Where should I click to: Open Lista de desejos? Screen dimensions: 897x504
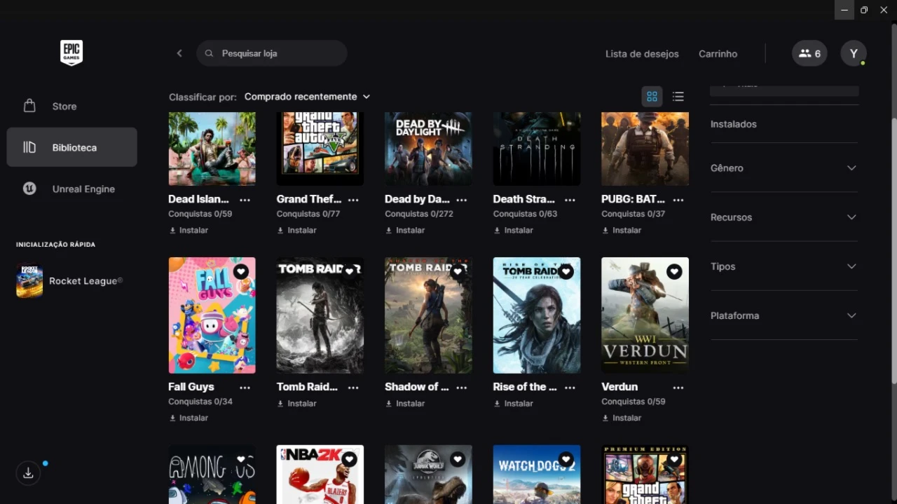point(642,54)
